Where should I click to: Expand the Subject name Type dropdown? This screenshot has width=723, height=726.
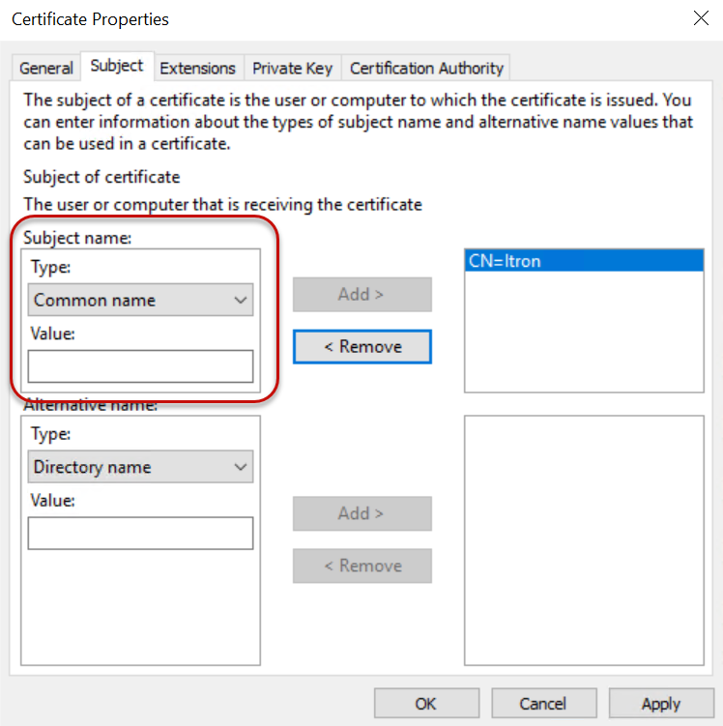(x=141, y=300)
